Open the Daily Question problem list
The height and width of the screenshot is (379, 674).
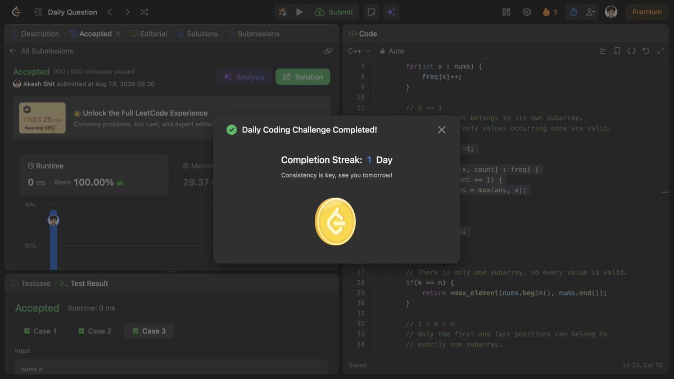66,12
